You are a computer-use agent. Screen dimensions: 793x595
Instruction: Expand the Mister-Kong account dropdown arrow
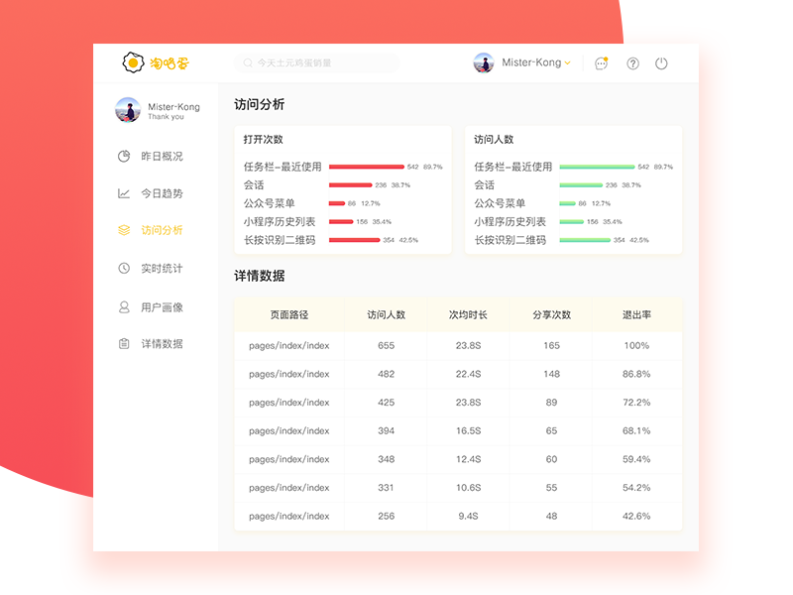567,63
